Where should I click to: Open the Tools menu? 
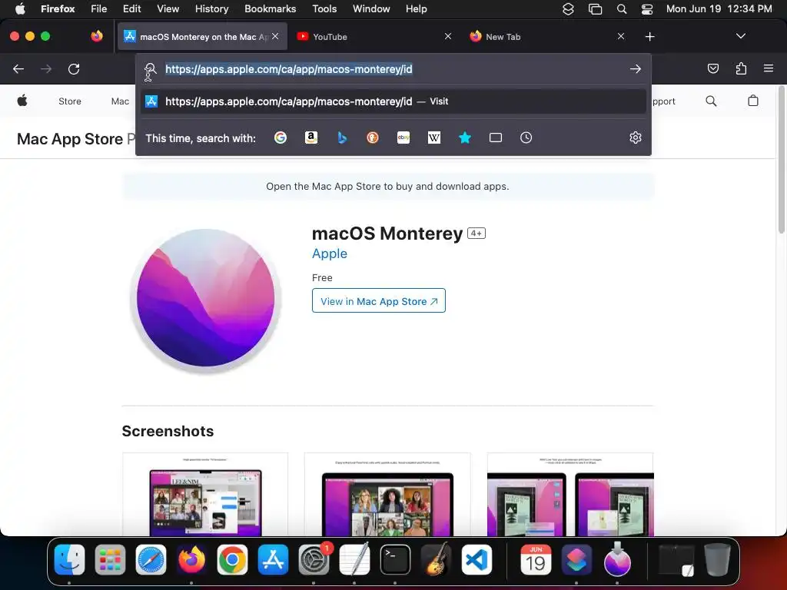point(324,9)
